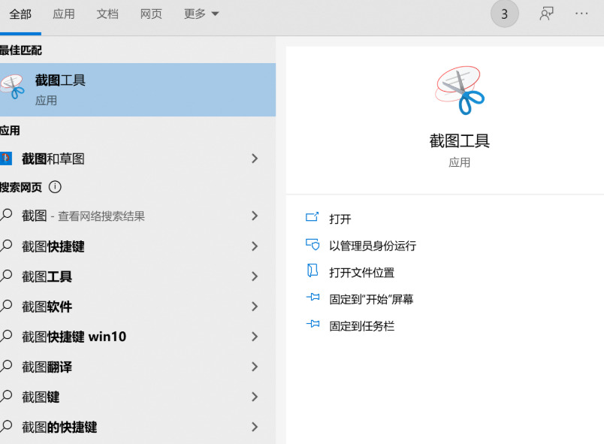Viewport: 604px width, 444px height.
Task: Expand arrow next to 截图键
Action: click(x=255, y=397)
